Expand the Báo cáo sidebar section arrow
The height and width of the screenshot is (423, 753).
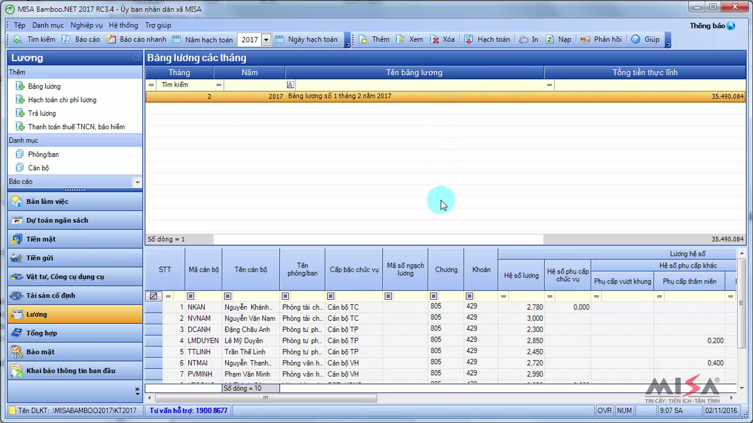click(x=137, y=182)
